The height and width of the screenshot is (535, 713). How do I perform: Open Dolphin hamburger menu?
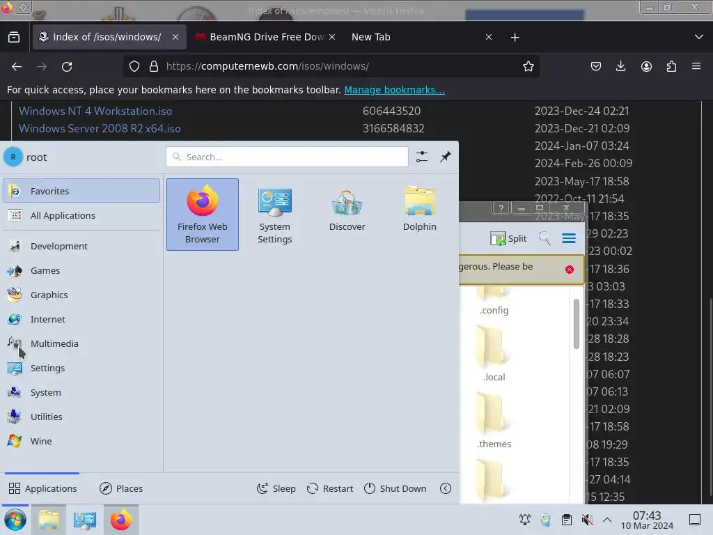click(569, 238)
